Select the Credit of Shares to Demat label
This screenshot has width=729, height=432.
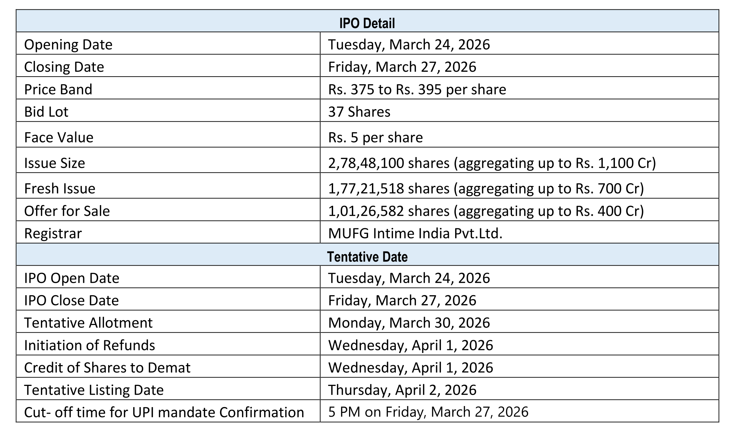pos(107,368)
